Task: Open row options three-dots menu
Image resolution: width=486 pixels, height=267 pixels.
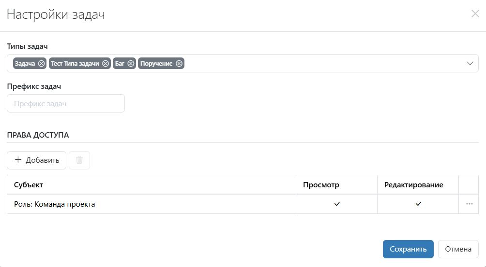Action: pyautogui.click(x=469, y=204)
